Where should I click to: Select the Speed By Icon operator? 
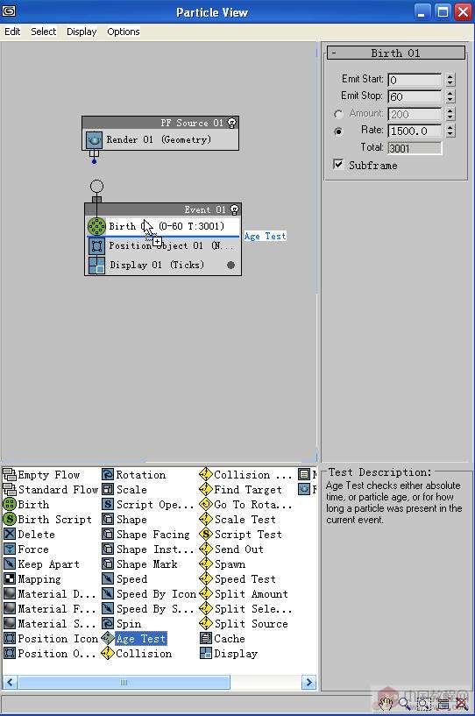149,594
